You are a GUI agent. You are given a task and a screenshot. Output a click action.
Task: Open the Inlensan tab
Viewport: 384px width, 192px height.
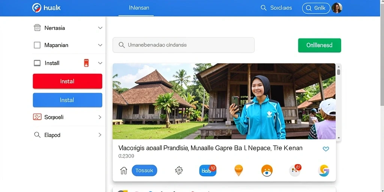pos(139,8)
